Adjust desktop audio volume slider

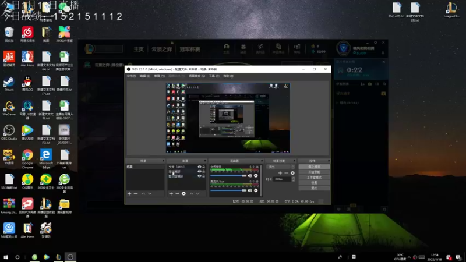coord(228,176)
